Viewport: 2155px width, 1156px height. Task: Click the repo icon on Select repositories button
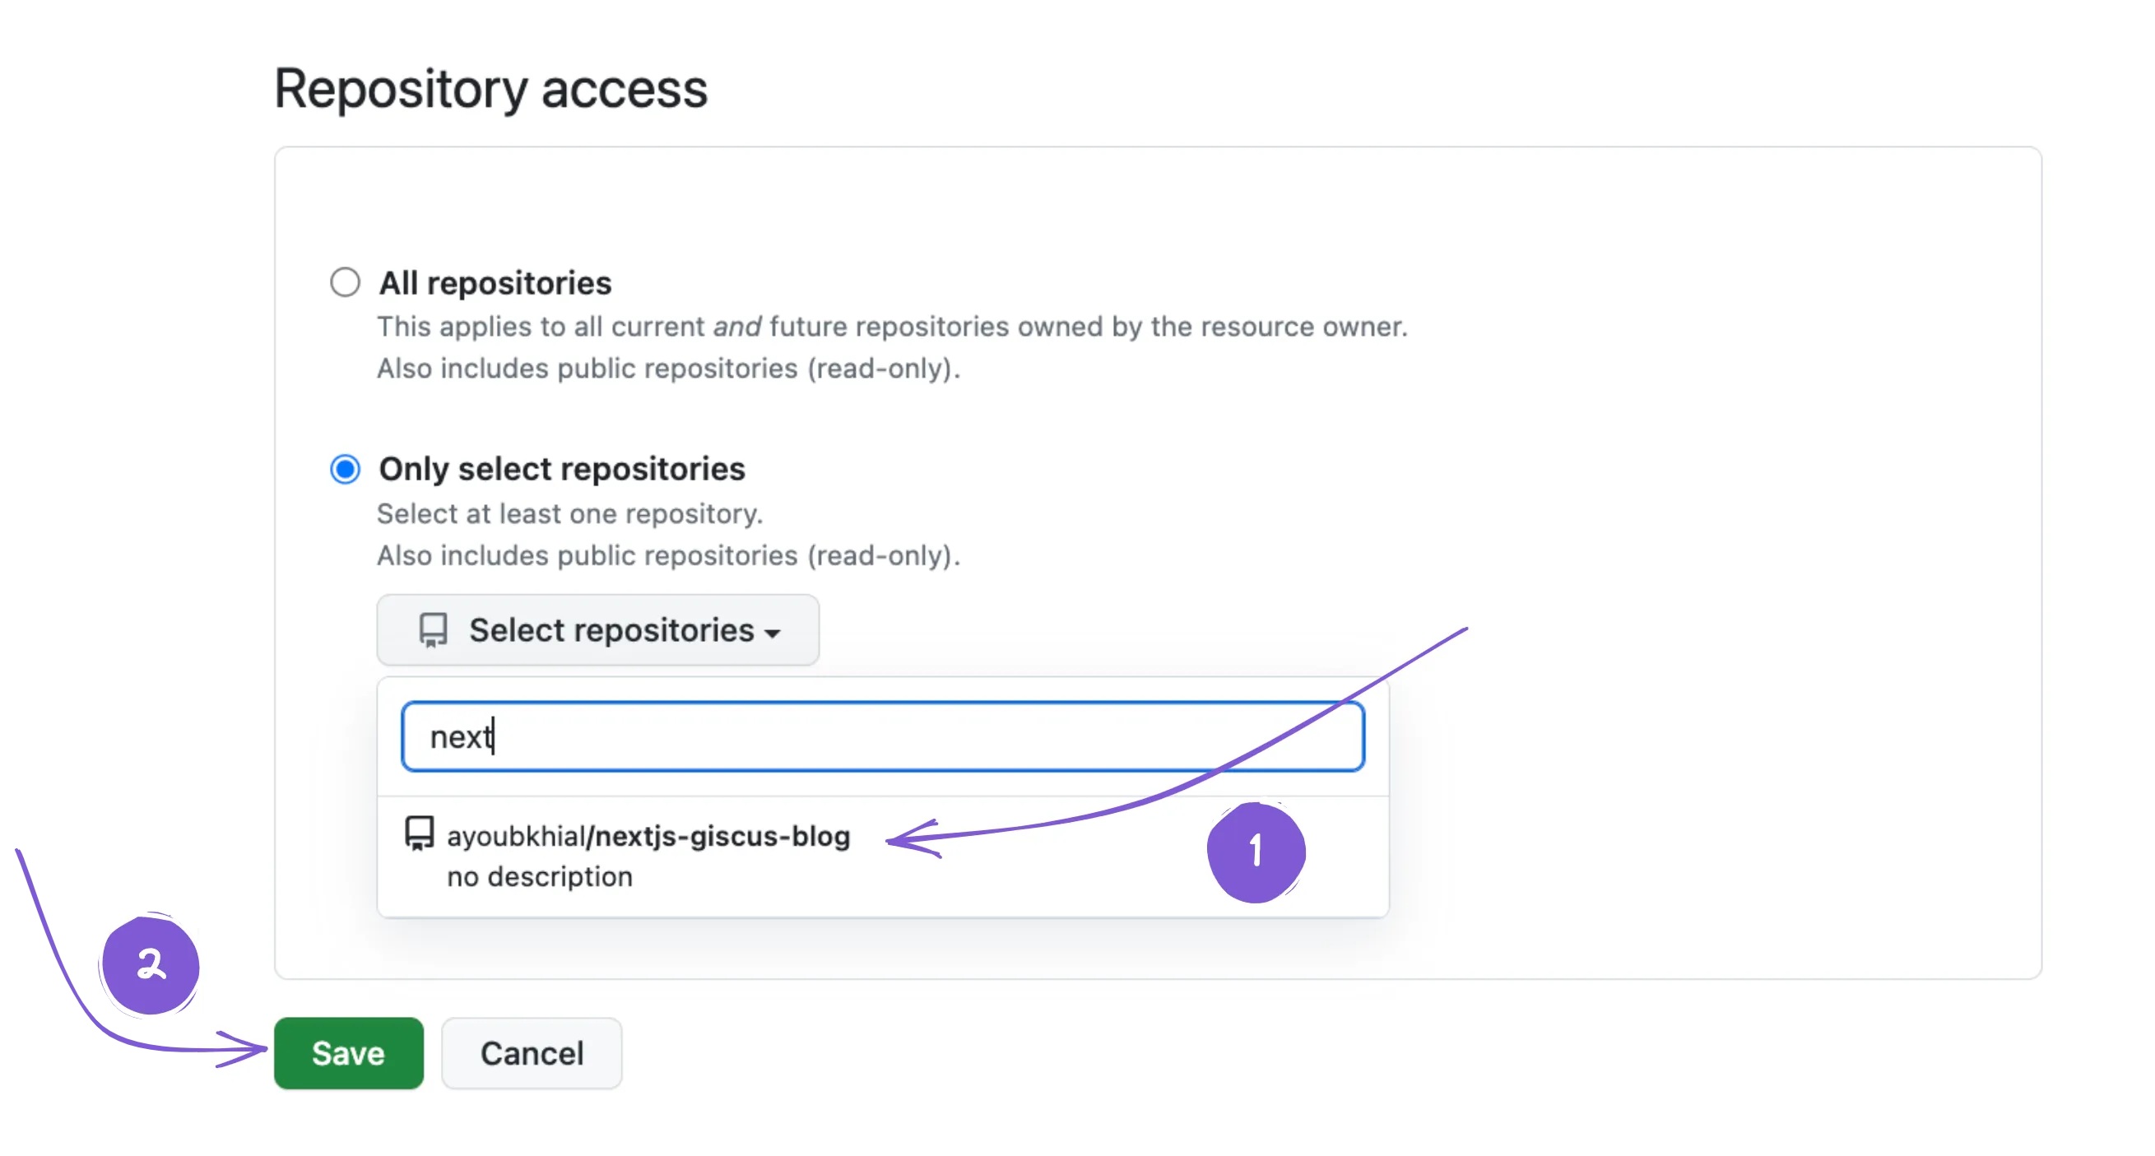point(433,630)
